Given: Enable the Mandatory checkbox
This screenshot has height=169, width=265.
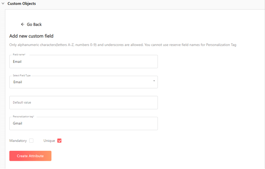Looking at the screenshot, I should click(31, 141).
